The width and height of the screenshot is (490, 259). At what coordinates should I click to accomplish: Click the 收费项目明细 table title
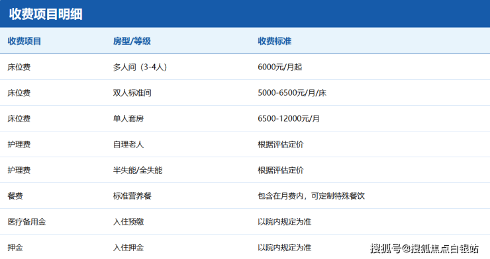tap(46, 14)
